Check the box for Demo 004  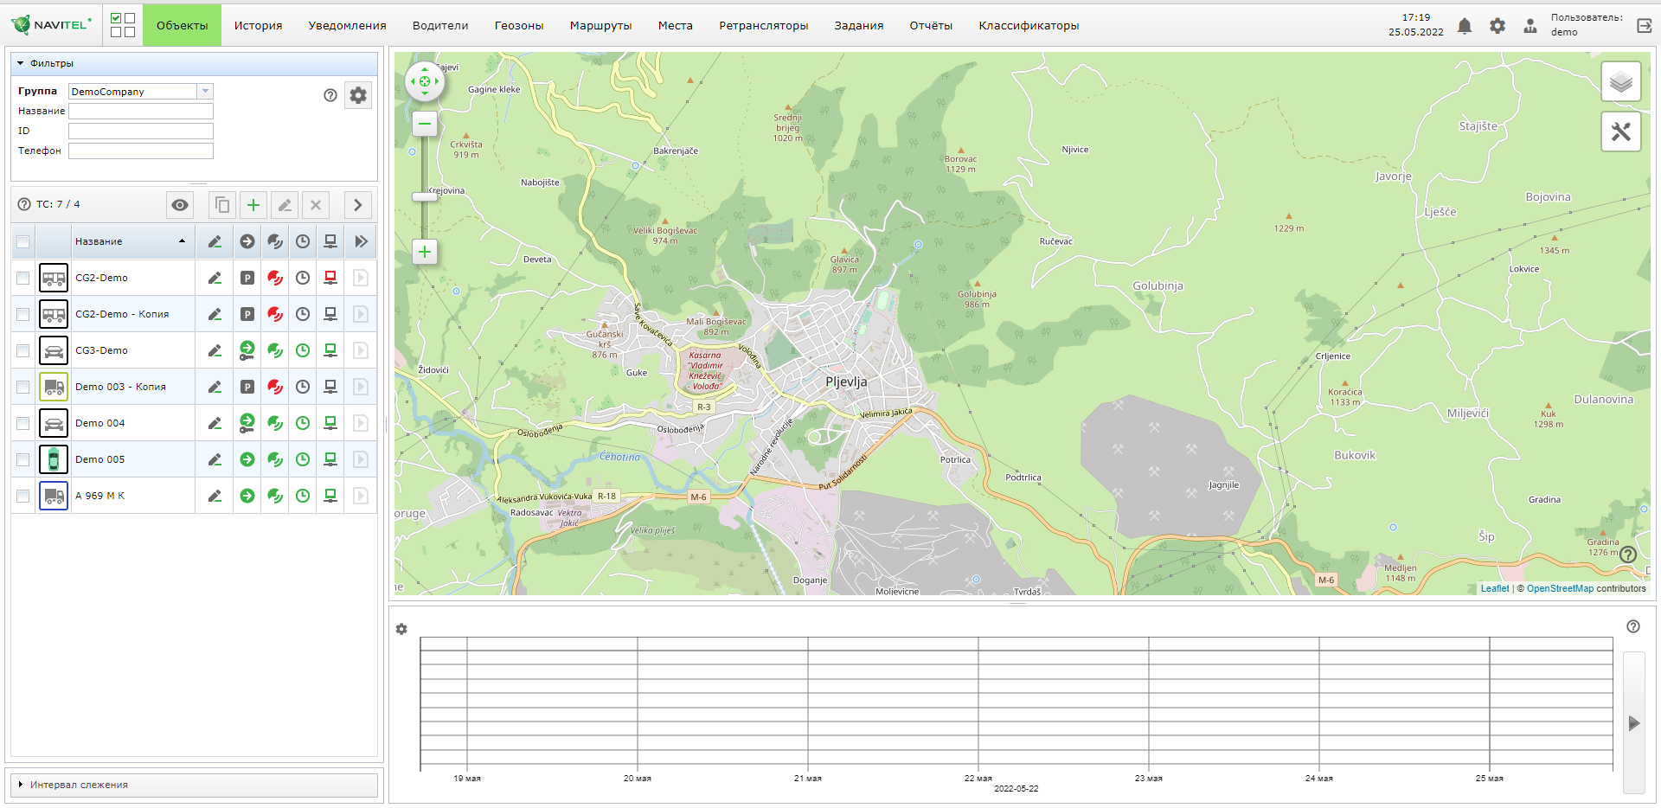point(23,423)
